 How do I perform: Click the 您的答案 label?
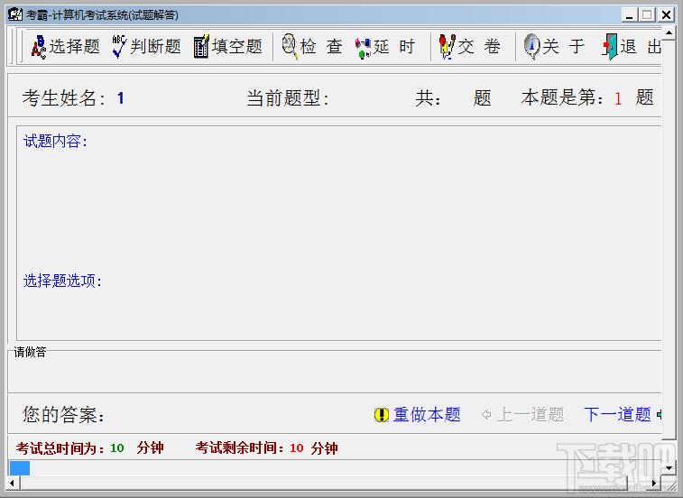click(63, 414)
